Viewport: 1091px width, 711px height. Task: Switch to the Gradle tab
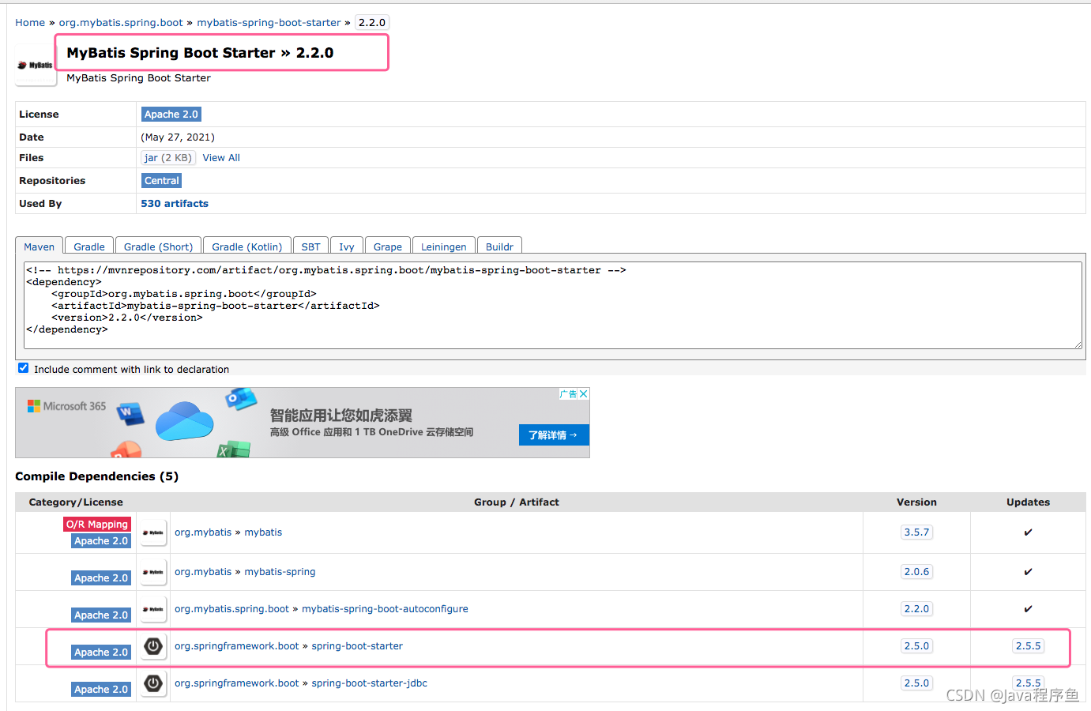tap(89, 246)
